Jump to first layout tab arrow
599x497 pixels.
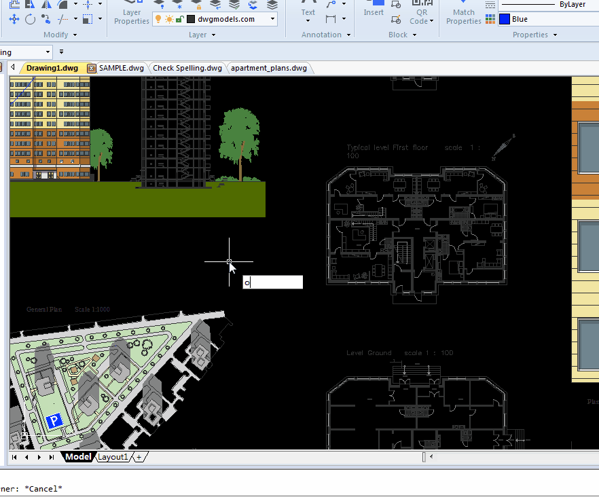(14, 457)
